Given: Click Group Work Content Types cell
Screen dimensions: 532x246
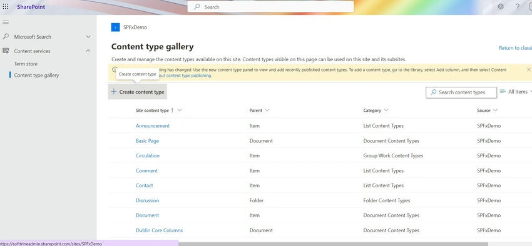Looking at the screenshot, I should pyautogui.click(x=393, y=155).
